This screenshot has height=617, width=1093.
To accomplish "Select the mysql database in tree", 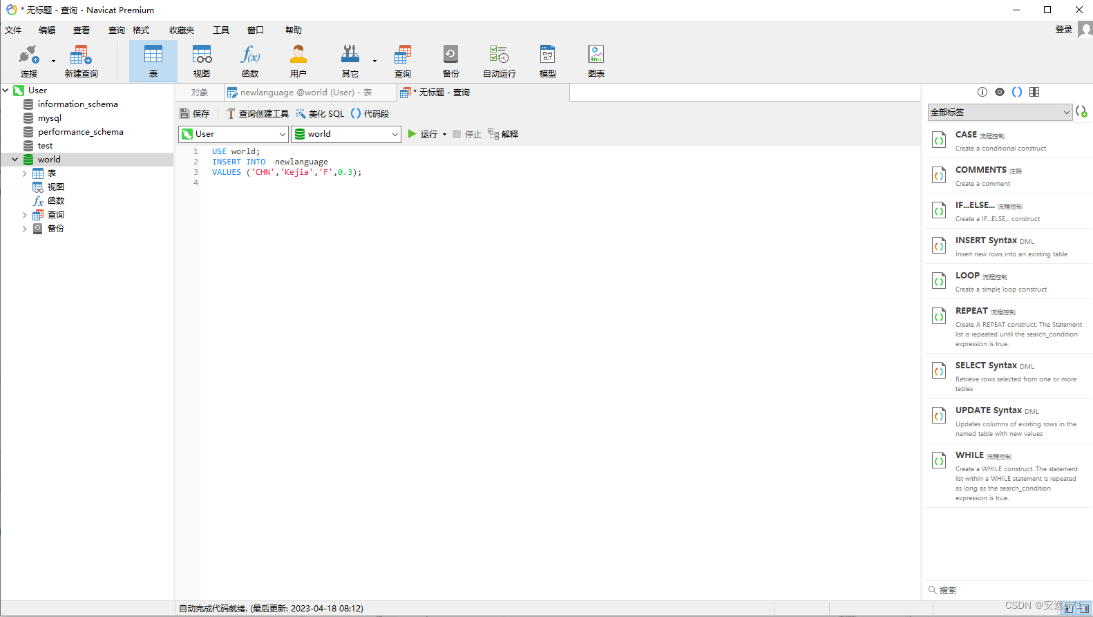I will pyautogui.click(x=49, y=118).
